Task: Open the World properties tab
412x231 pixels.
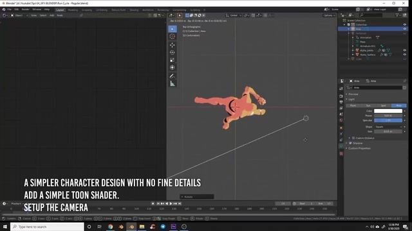Action: [341, 120]
